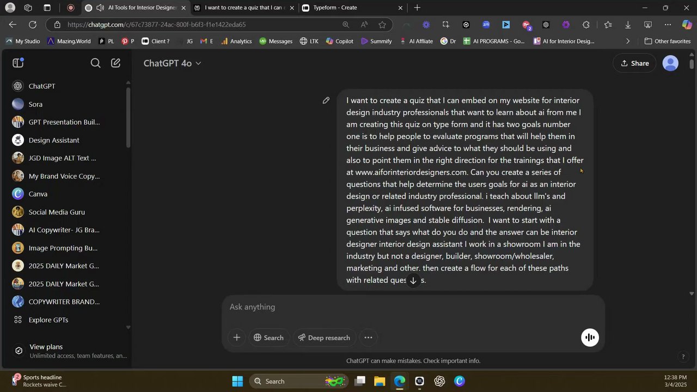
Task: Start a new chat with the compose icon
Action: coord(115,63)
